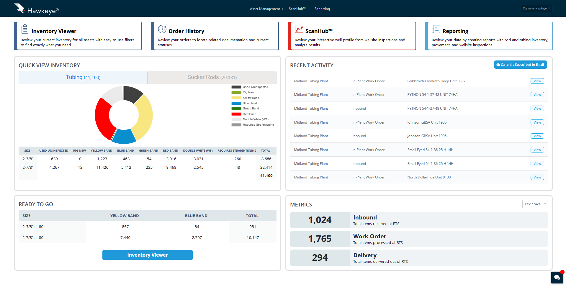Toggle Red Band legend swatch
The width and height of the screenshot is (566, 287).
pos(236,114)
